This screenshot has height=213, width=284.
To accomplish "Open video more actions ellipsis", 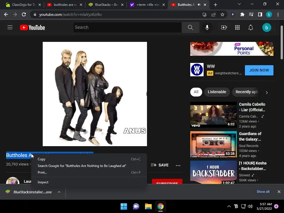I will tap(178, 165).
